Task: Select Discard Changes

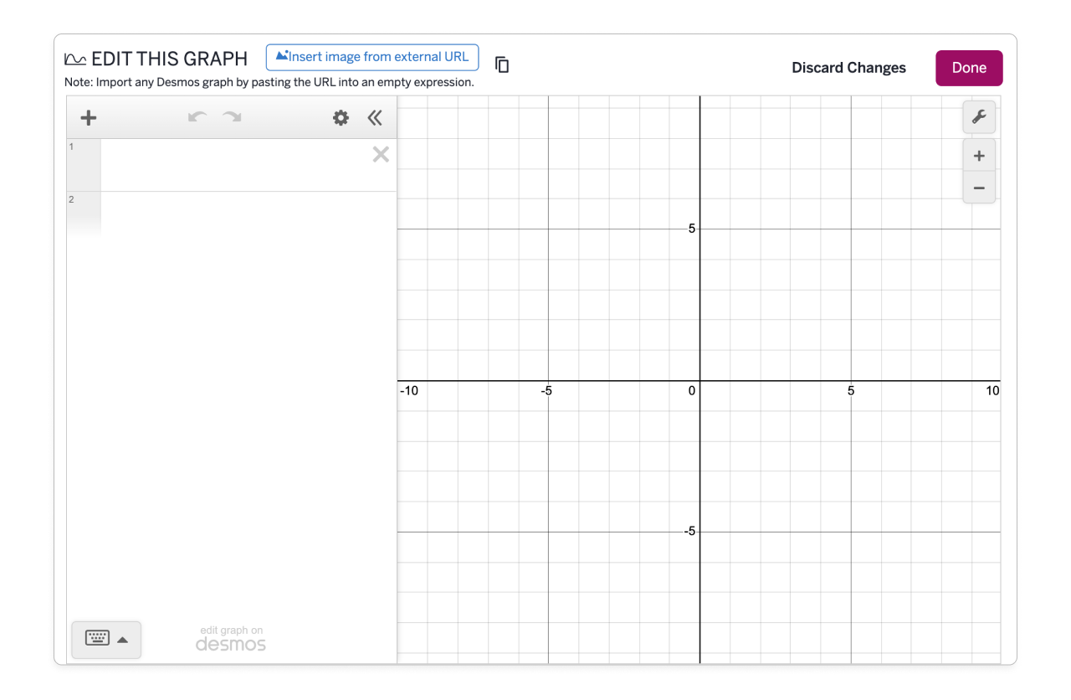Action: point(848,68)
